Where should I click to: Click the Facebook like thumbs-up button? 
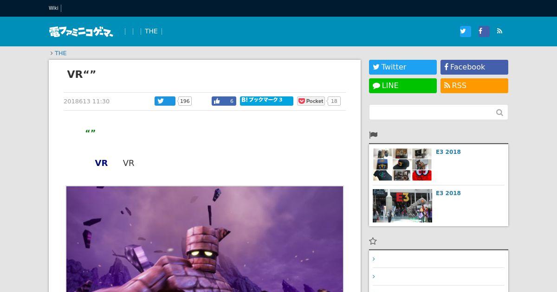click(x=224, y=101)
